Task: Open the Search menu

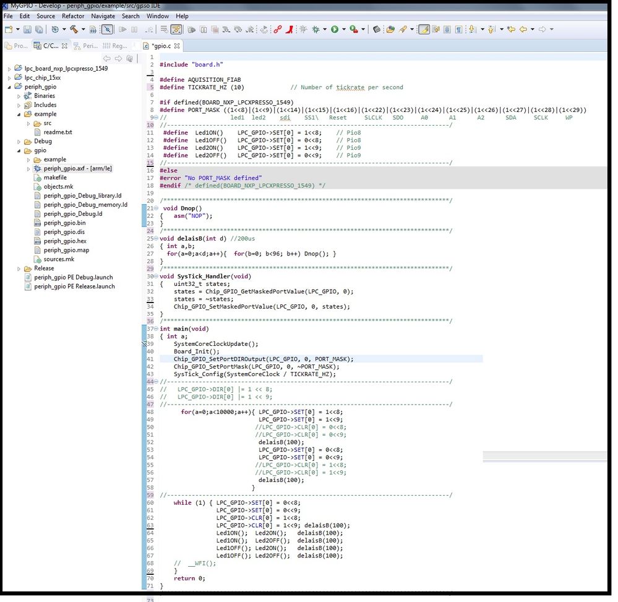Action: point(131,16)
